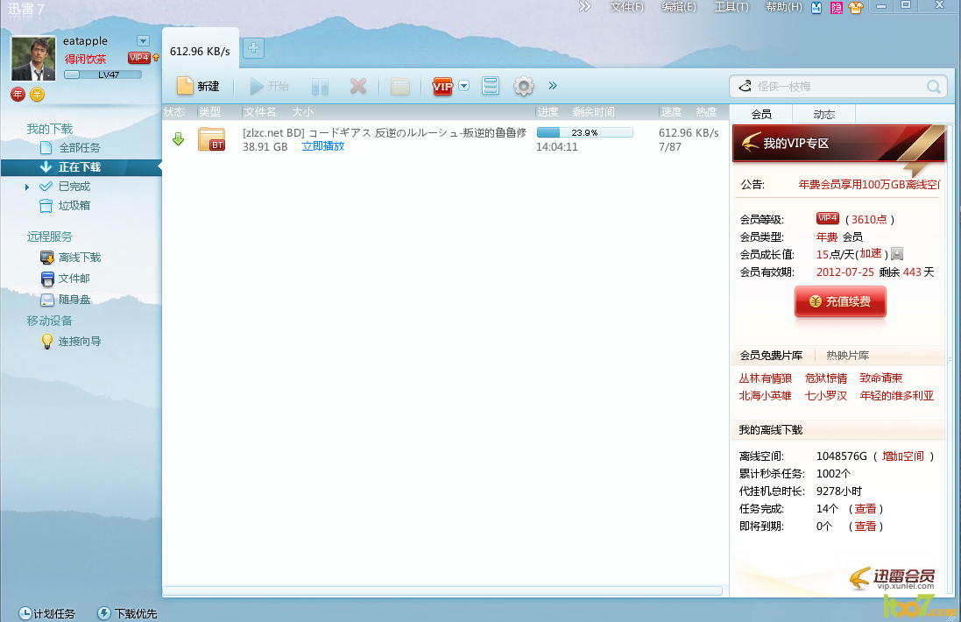Click the gold coin badge icon
The height and width of the screenshot is (622, 961).
(x=38, y=95)
